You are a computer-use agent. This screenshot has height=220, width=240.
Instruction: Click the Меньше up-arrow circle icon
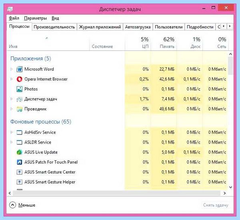point(12,205)
